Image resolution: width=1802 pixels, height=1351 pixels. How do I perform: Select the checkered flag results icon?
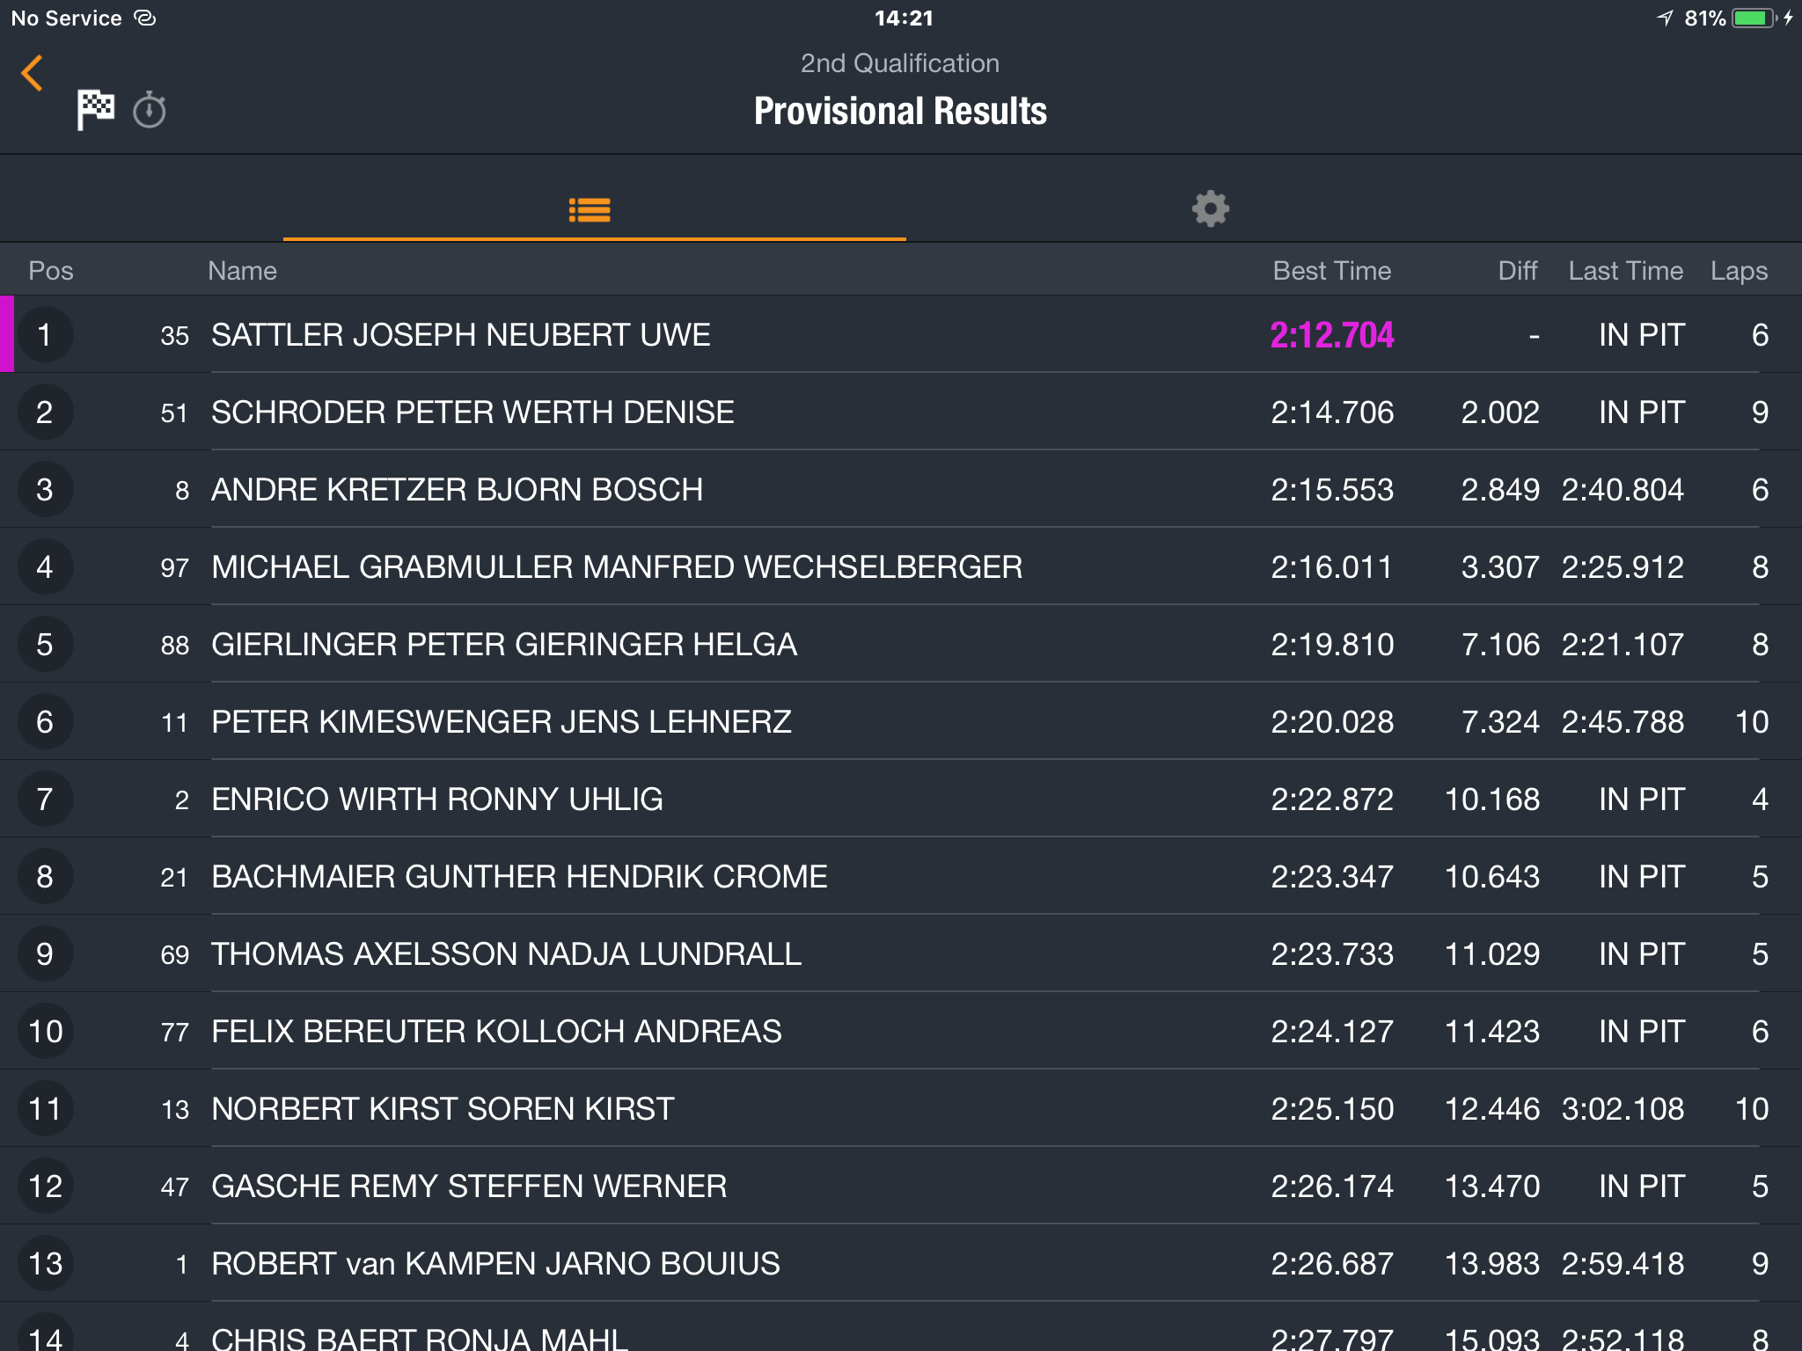pos(95,110)
